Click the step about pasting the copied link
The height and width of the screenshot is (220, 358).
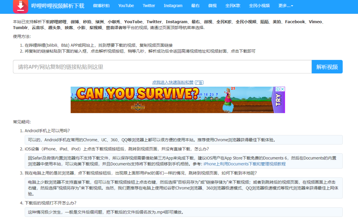pos(140,51)
